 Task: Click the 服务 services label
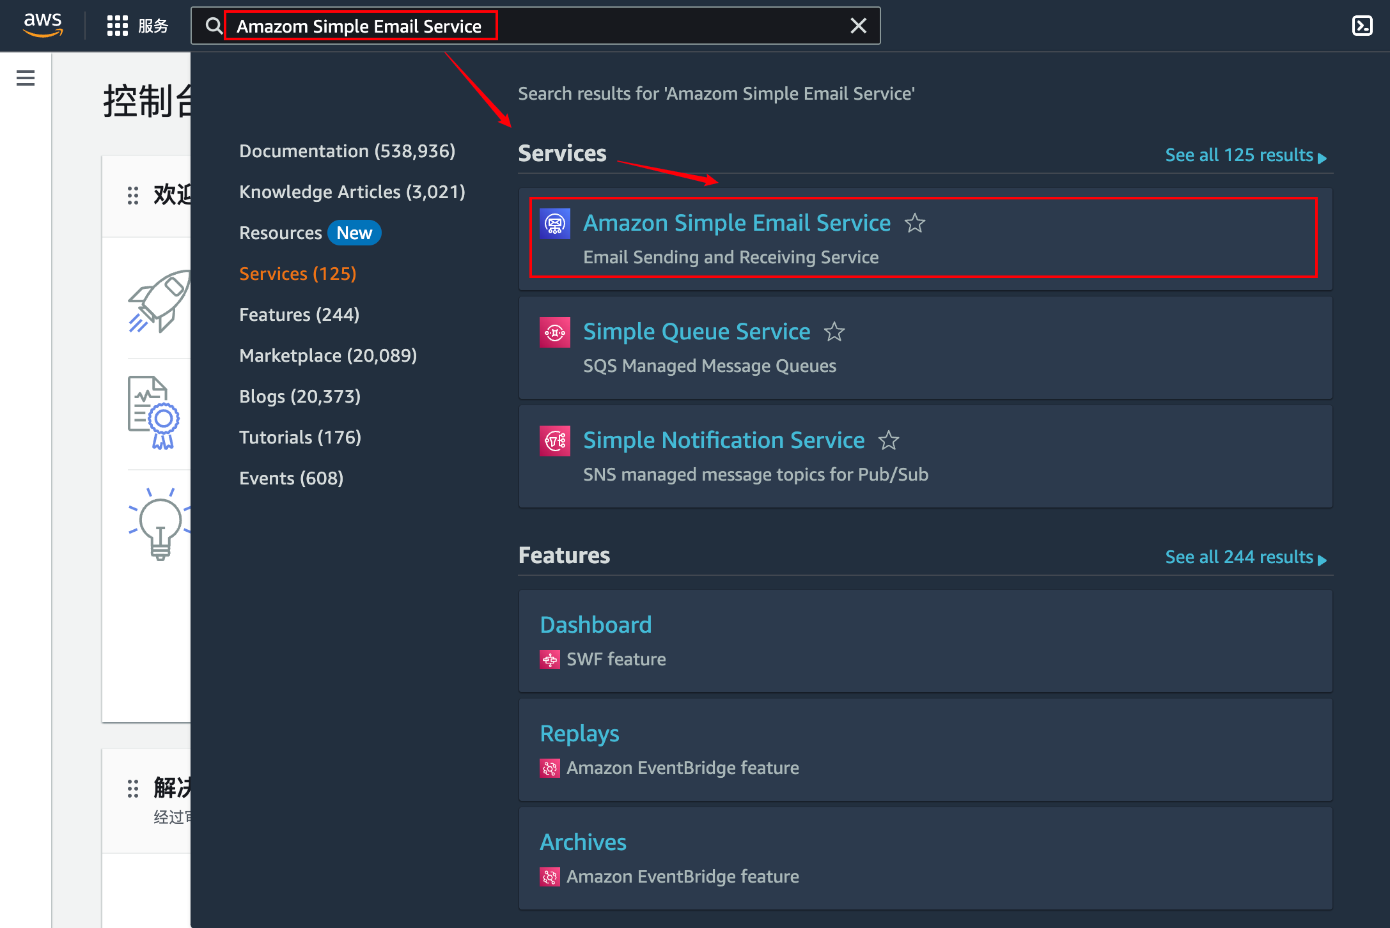coord(153,26)
